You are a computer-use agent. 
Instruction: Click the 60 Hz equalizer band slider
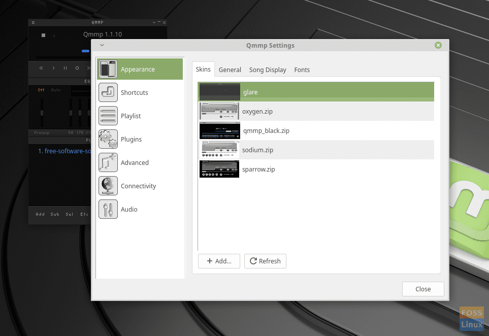point(71,113)
